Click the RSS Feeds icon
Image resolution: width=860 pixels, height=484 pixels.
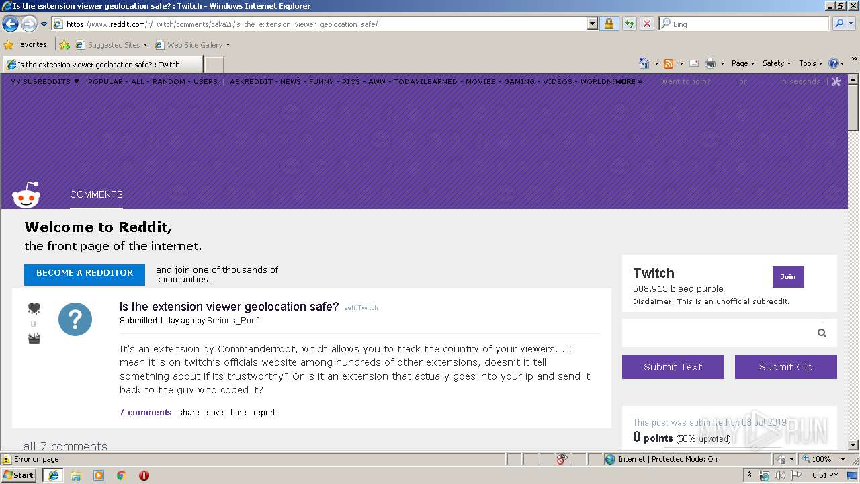pyautogui.click(x=669, y=63)
